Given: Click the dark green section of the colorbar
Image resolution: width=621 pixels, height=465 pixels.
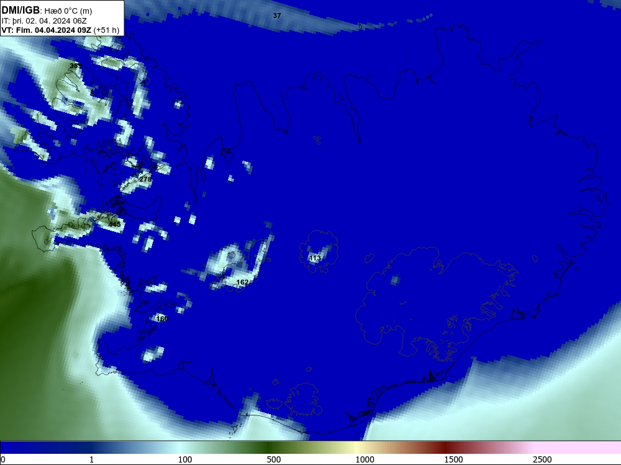Looking at the screenshot, I should (x=270, y=448).
